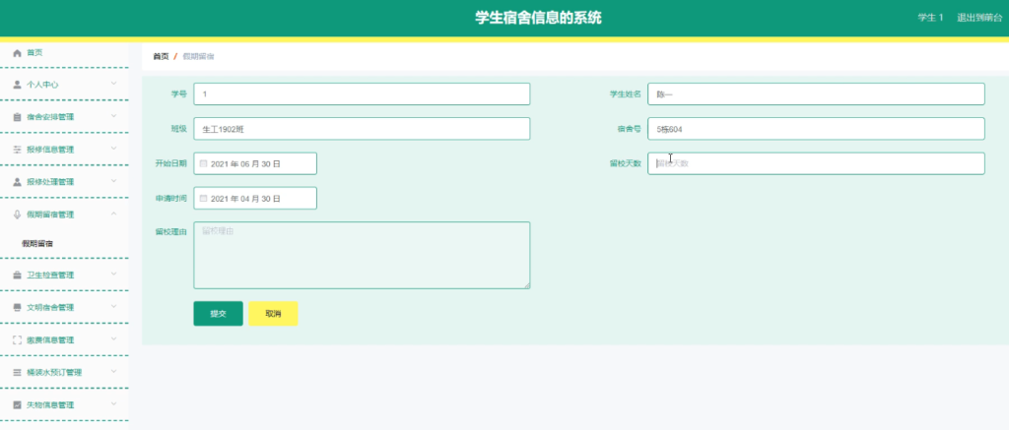This screenshot has height=430, width=1009.
Task: Click 退出到前台 in the header
Action: coord(979,18)
